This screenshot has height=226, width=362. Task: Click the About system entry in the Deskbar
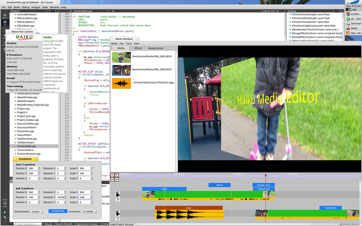point(353,33)
